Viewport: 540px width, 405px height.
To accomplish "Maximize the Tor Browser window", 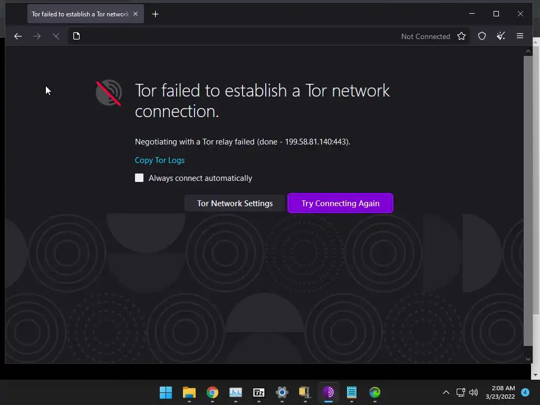I will 496,14.
